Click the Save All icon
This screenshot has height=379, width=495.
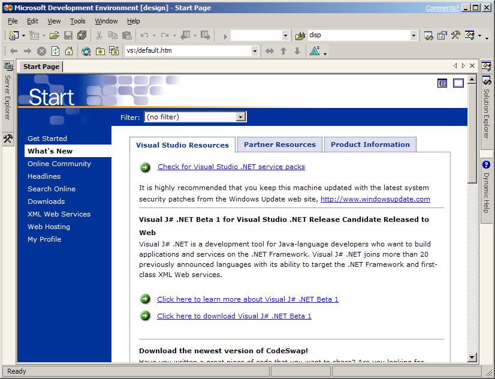(82, 35)
